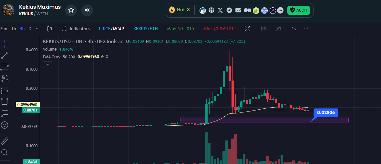Click the greyed candlestick chart icon
This screenshot has height=164, width=381.
[264, 29]
